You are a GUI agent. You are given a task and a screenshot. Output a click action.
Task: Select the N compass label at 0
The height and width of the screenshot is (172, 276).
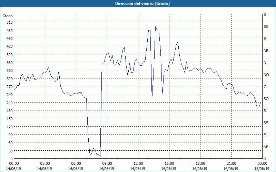265,159
